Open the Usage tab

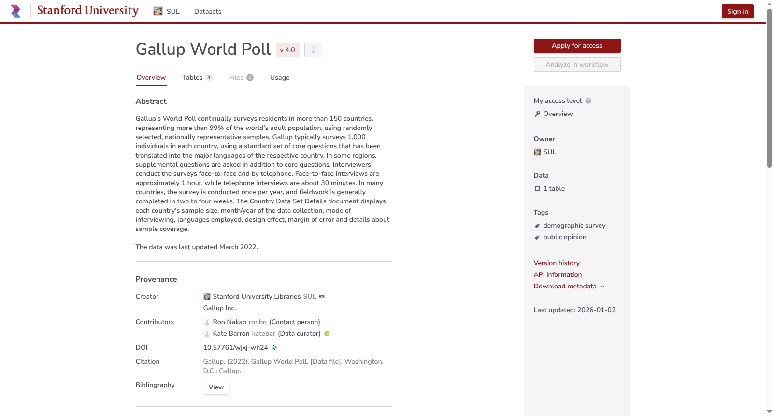coord(280,77)
